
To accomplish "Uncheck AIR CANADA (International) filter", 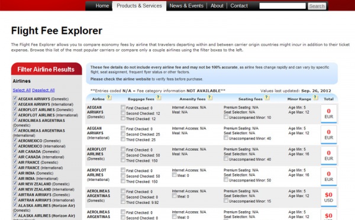I will pos(15,156).
